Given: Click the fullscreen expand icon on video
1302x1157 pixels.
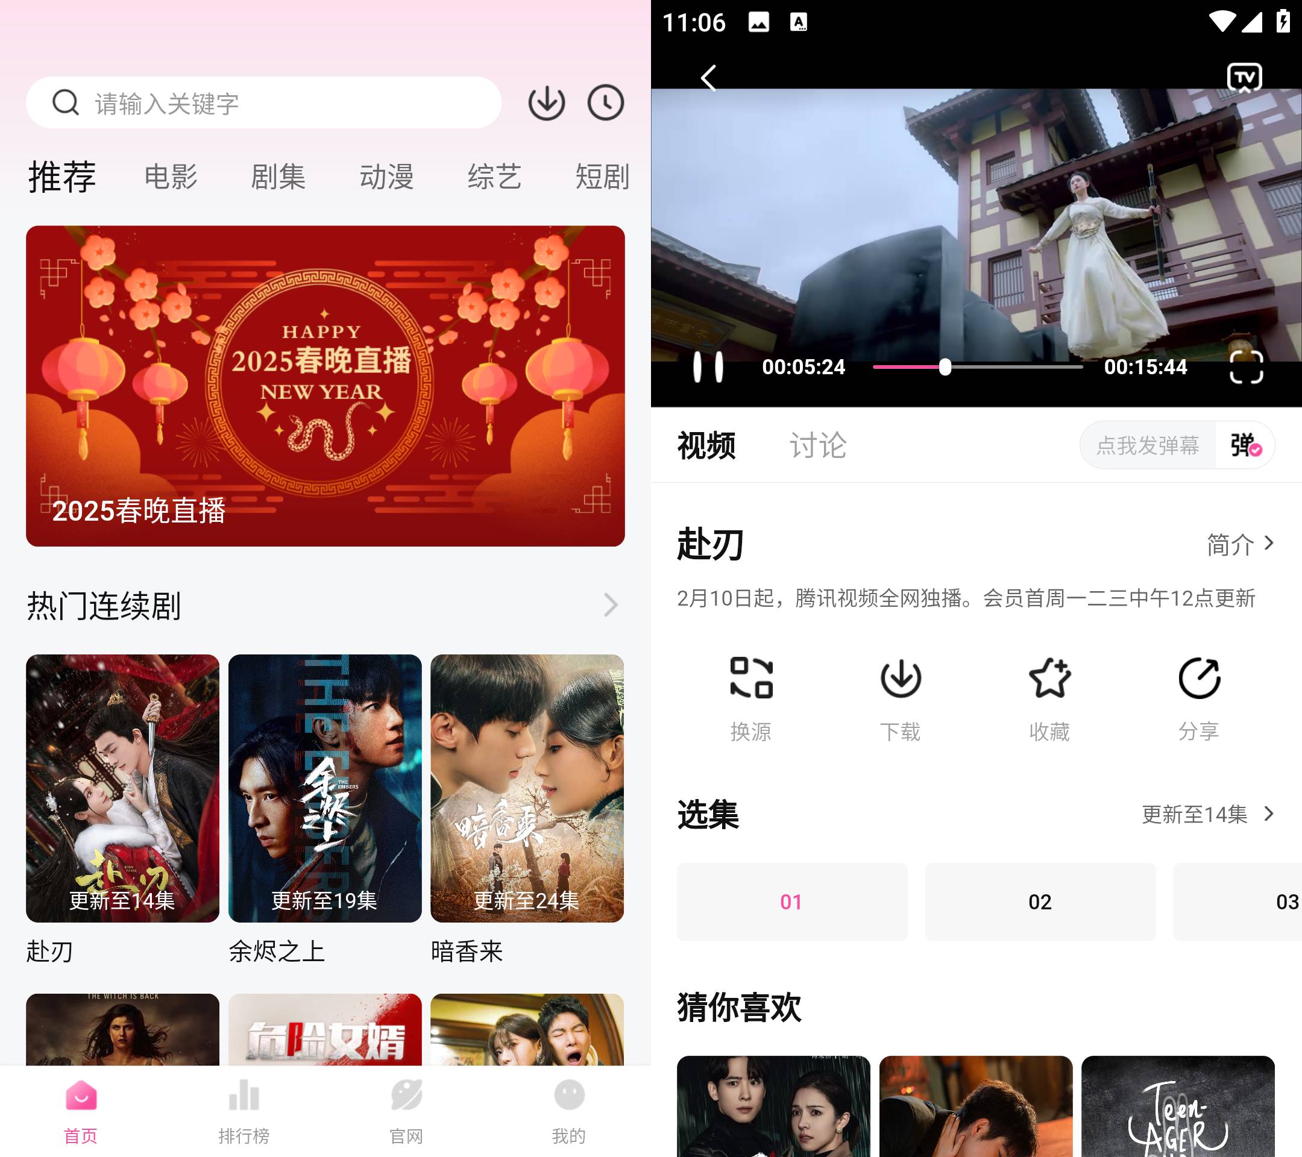Looking at the screenshot, I should (x=1247, y=366).
